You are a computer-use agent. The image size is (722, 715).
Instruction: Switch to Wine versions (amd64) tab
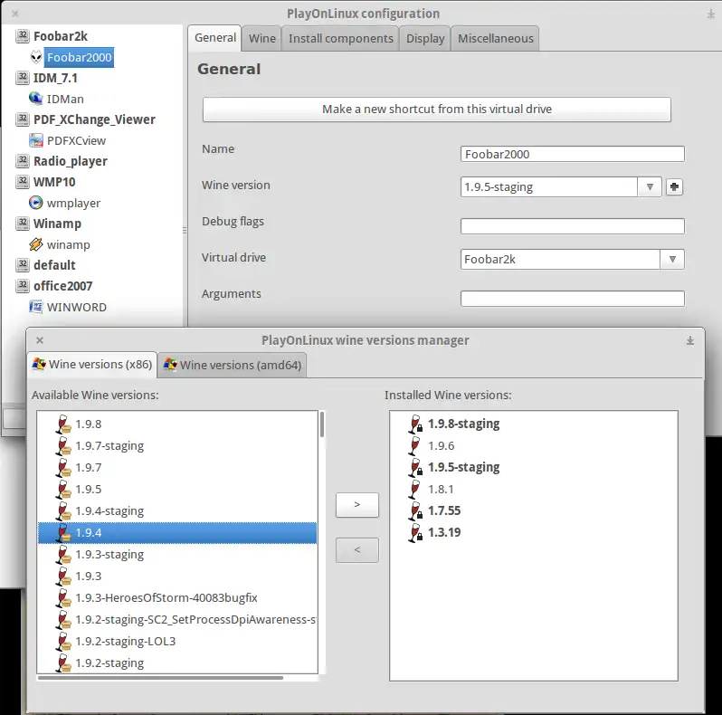pos(232,365)
